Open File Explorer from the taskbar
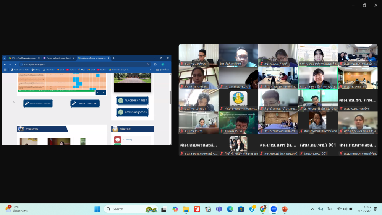Screen dimensions: 382x215 [186, 209]
